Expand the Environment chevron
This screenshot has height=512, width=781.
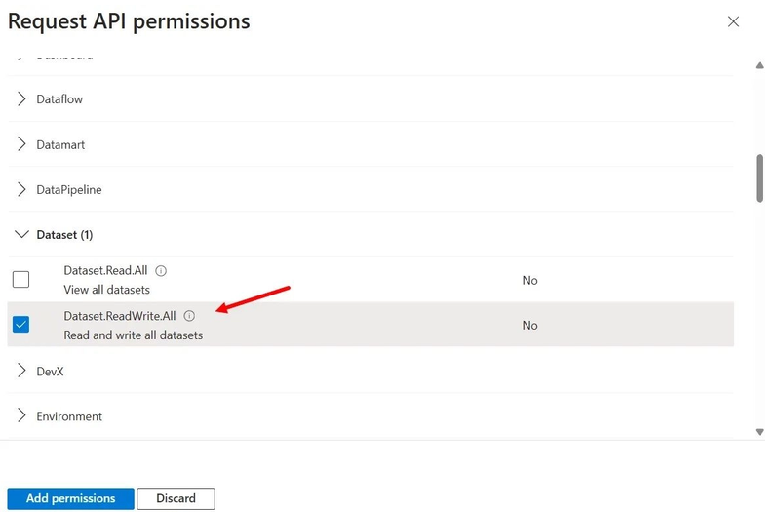(21, 415)
